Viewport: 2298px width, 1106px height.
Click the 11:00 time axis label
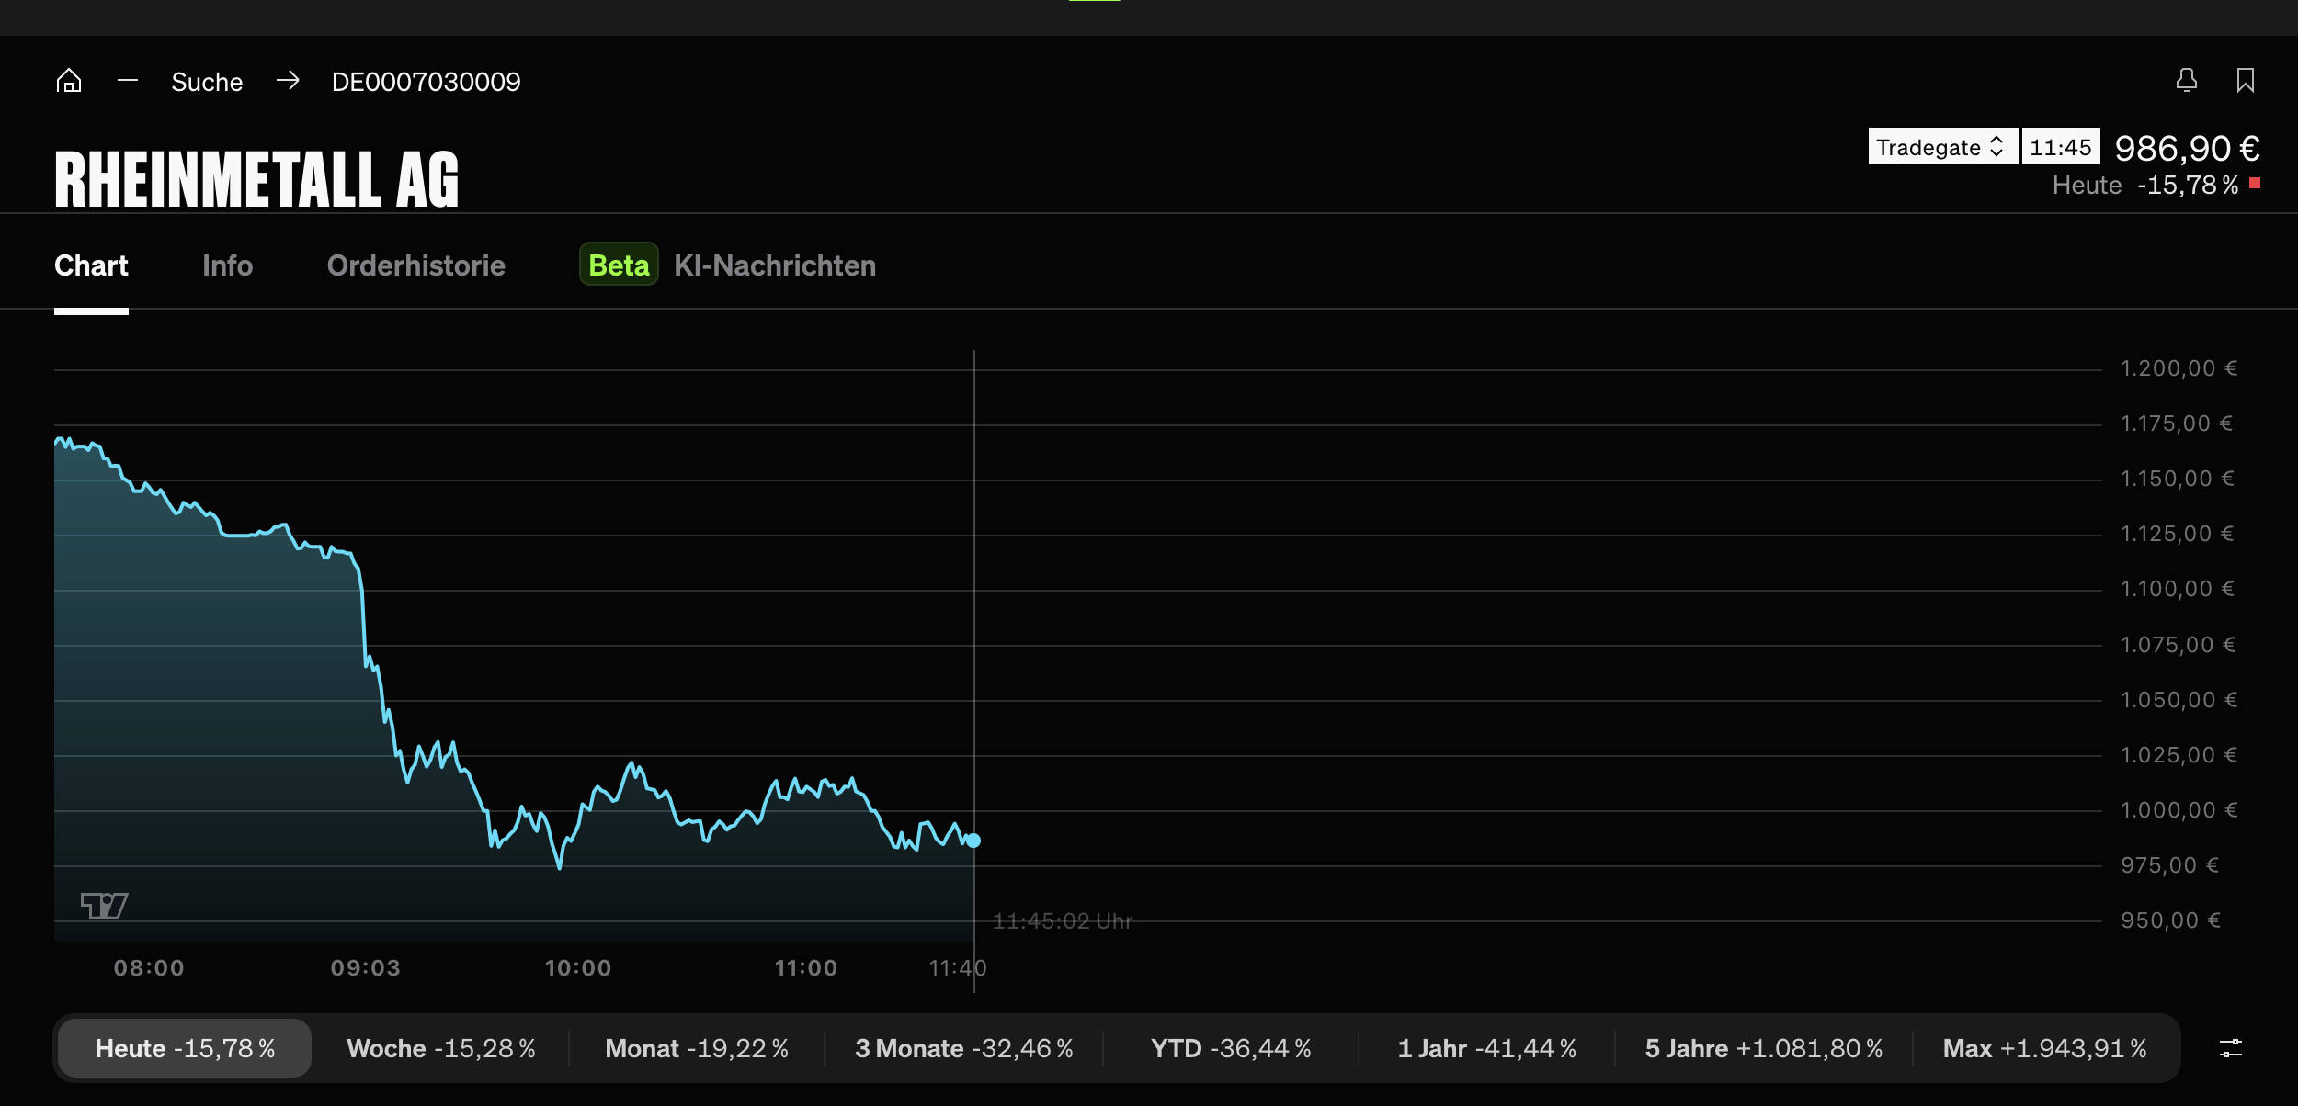(806, 967)
